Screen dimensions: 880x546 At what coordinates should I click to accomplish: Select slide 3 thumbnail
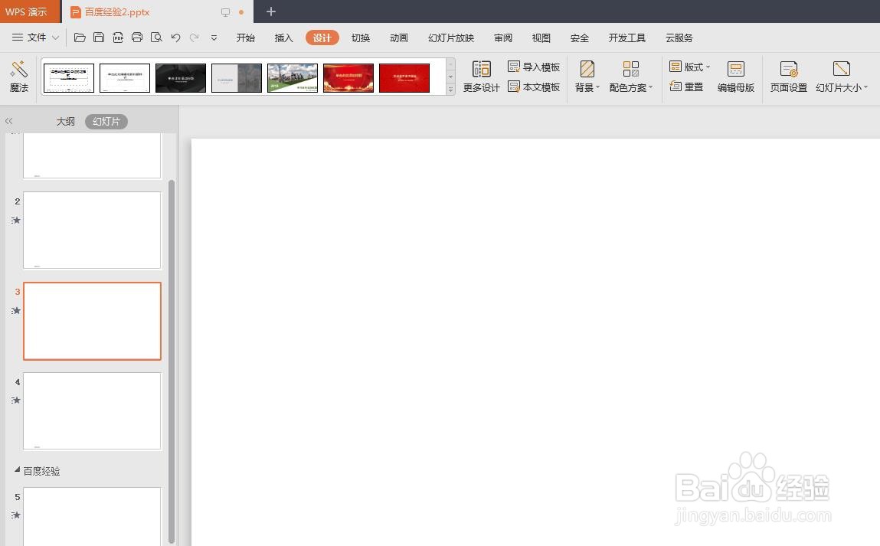tap(92, 321)
